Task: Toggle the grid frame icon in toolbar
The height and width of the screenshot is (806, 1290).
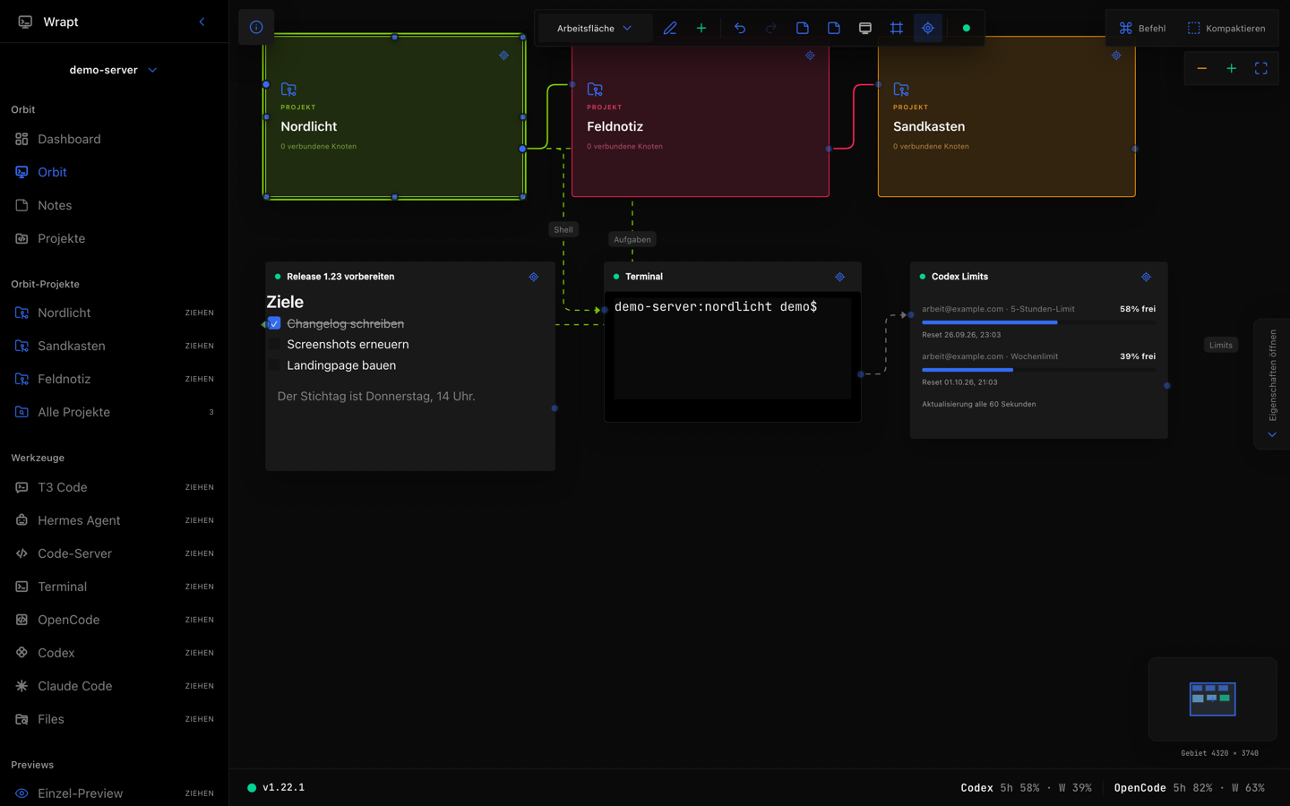Action: (x=897, y=28)
